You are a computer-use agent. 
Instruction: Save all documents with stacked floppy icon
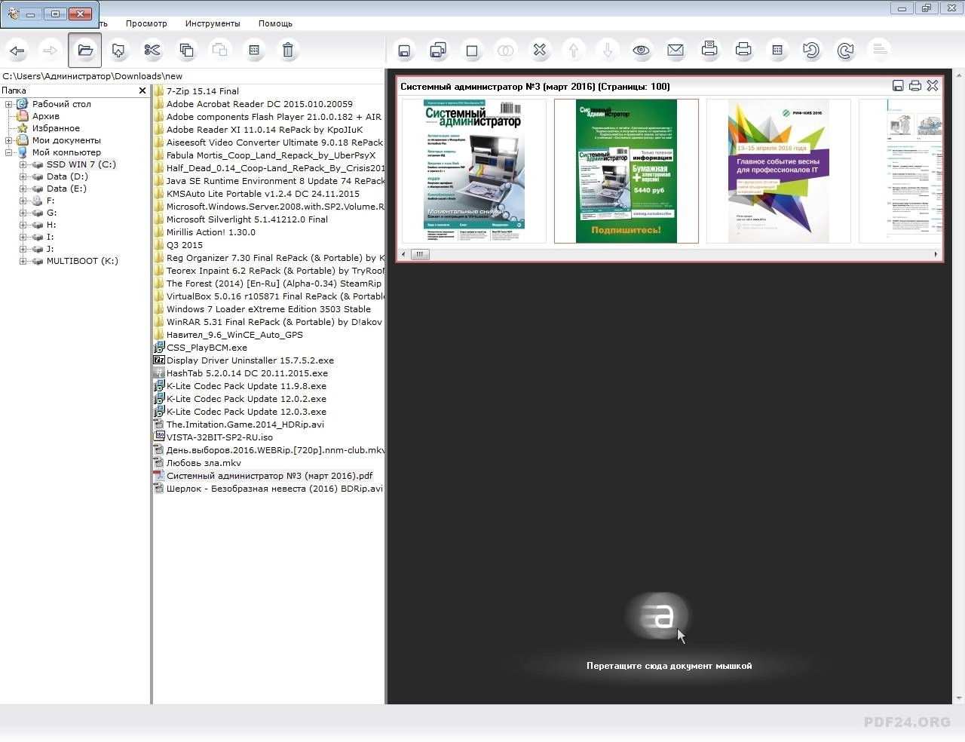point(438,51)
